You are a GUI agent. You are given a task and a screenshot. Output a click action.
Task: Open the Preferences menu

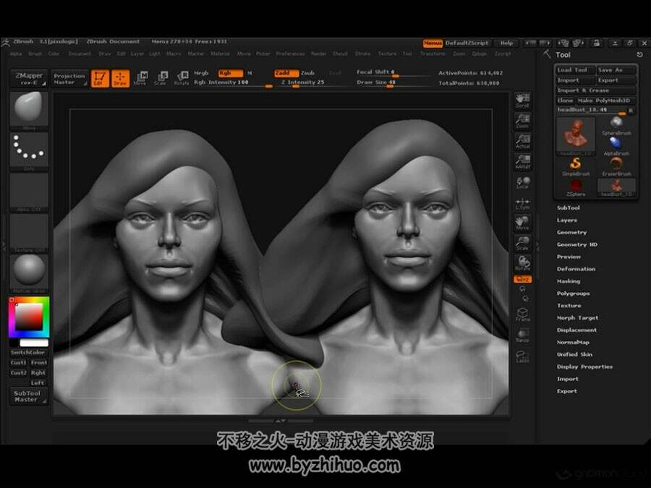coord(290,54)
